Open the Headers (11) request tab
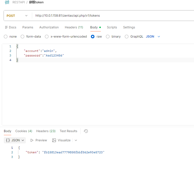 [x=74, y=27]
